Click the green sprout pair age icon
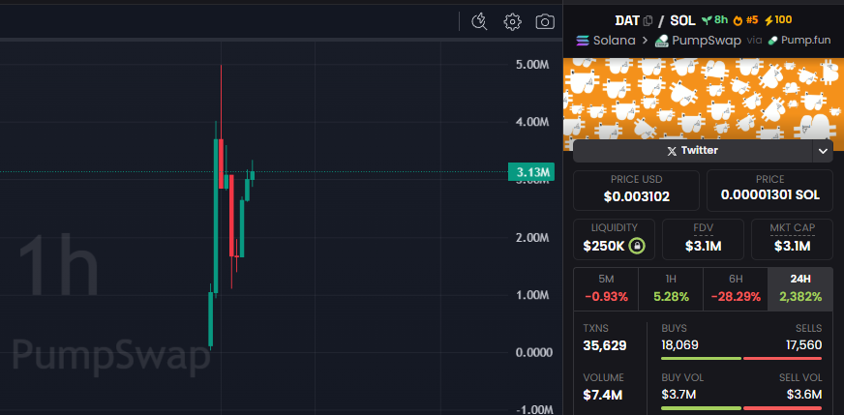Screen dimensions: 844x415 [x=707, y=20]
